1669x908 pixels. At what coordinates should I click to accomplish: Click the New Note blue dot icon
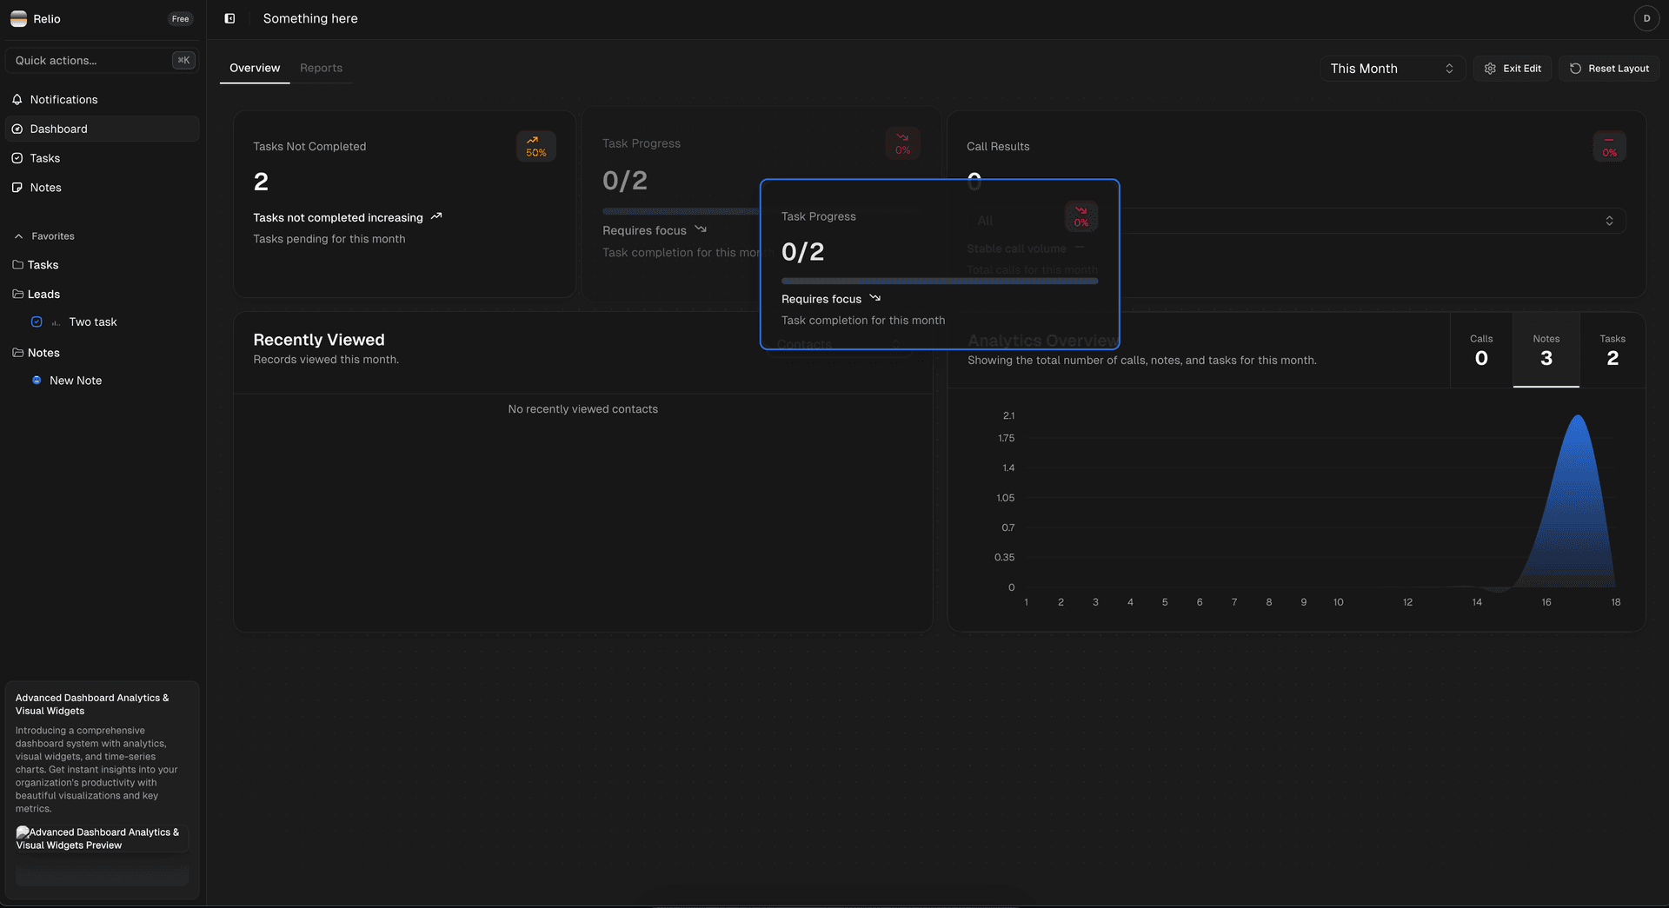point(37,381)
